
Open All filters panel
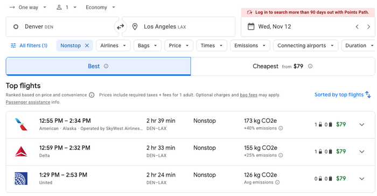(x=29, y=45)
